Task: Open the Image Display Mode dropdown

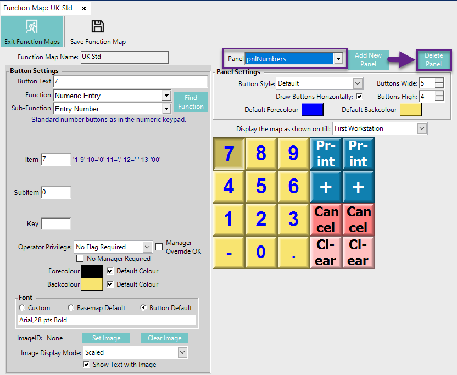Action: (183, 352)
